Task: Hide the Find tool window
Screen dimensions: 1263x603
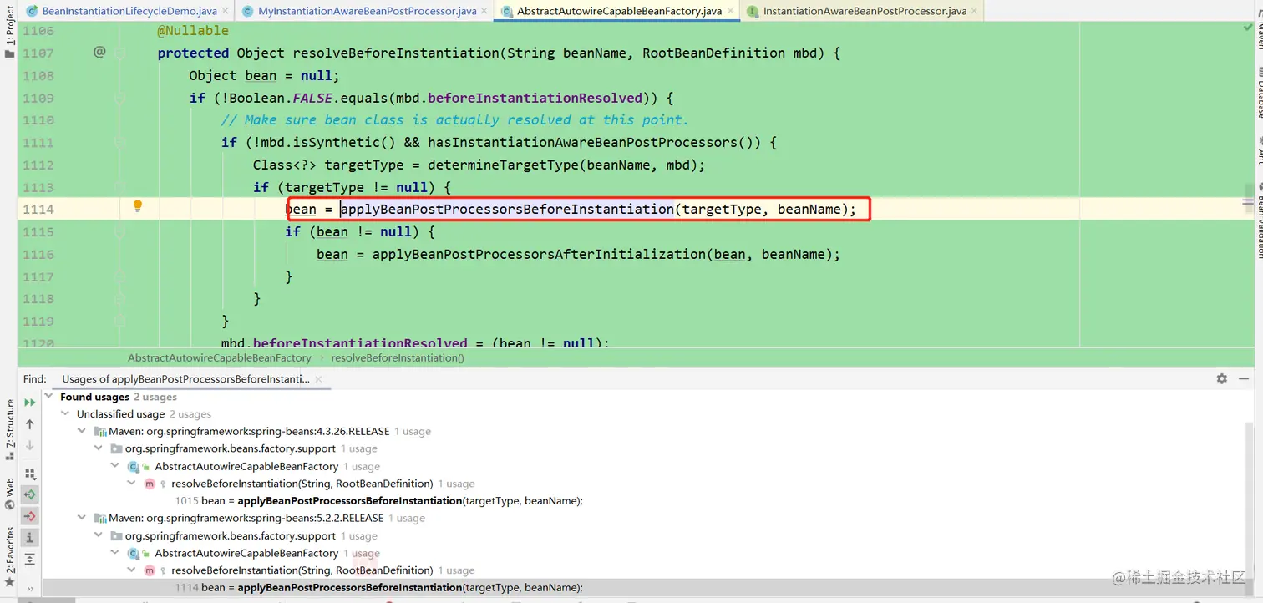Action: coord(1245,378)
